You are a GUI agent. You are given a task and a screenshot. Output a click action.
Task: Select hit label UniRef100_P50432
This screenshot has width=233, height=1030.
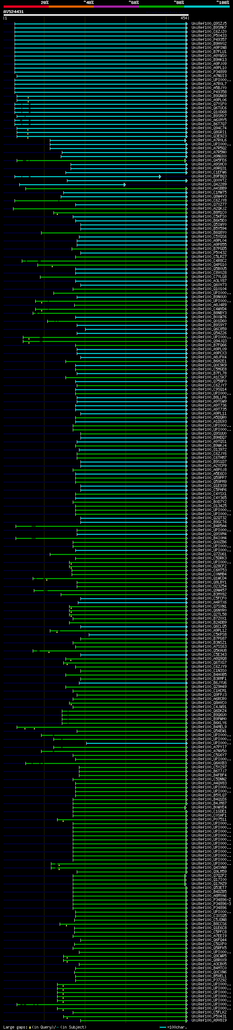(209, 253)
